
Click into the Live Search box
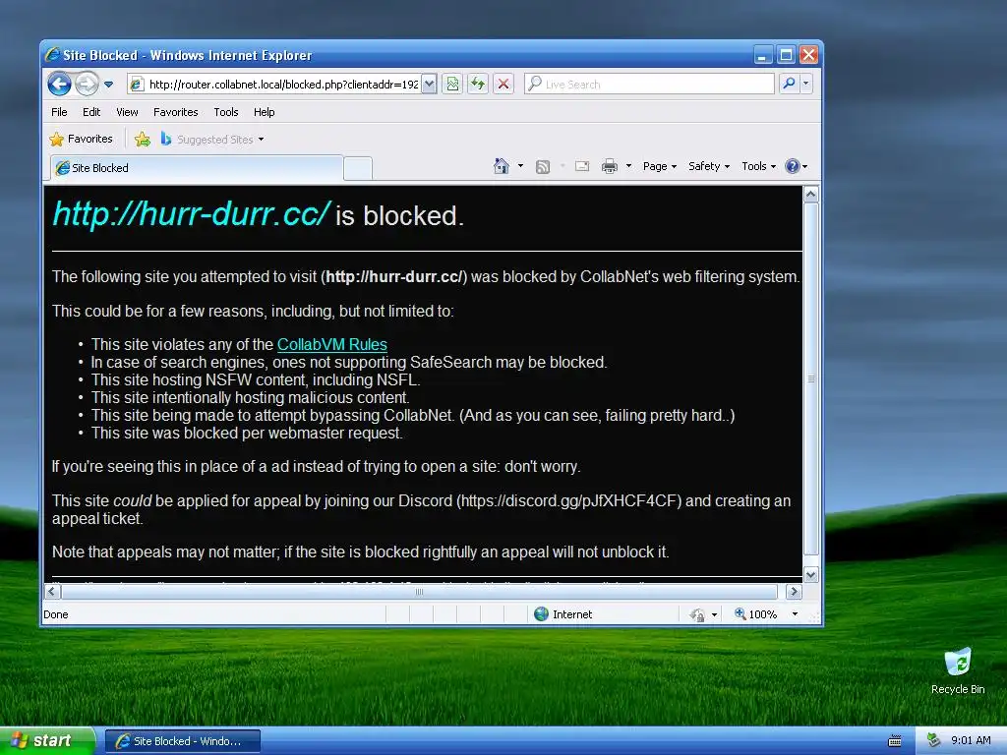[x=649, y=85]
